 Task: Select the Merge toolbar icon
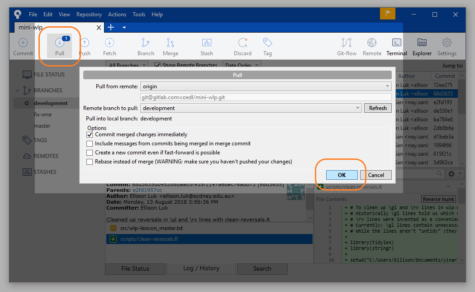(171, 43)
